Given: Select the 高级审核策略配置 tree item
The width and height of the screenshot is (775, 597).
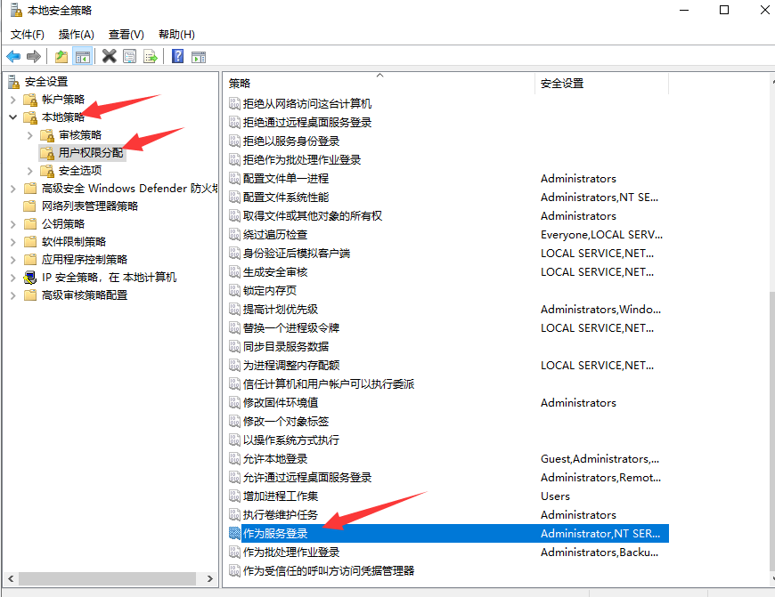Looking at the screenshot, I should (x=85, y=295).
